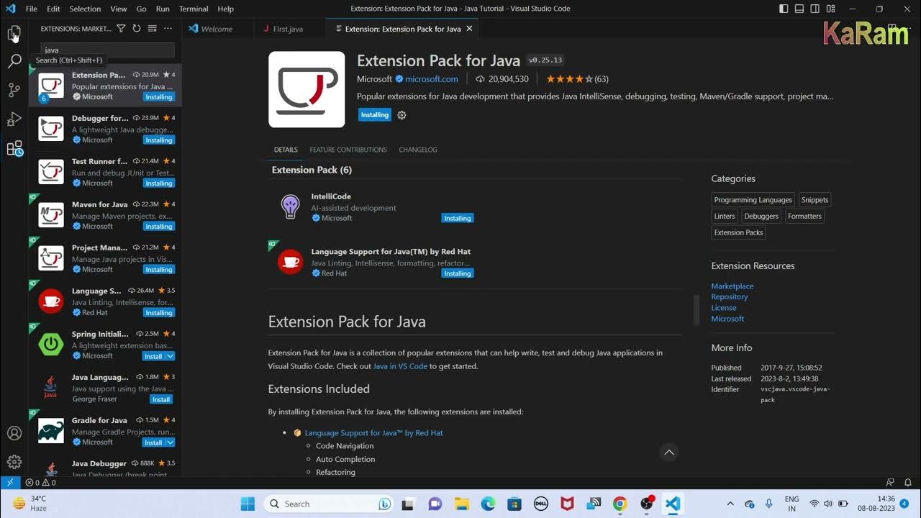The width and height of the screenshot is (921, 518).
Task: Select the Extension Packs category tag
Action: click(738, 232)
